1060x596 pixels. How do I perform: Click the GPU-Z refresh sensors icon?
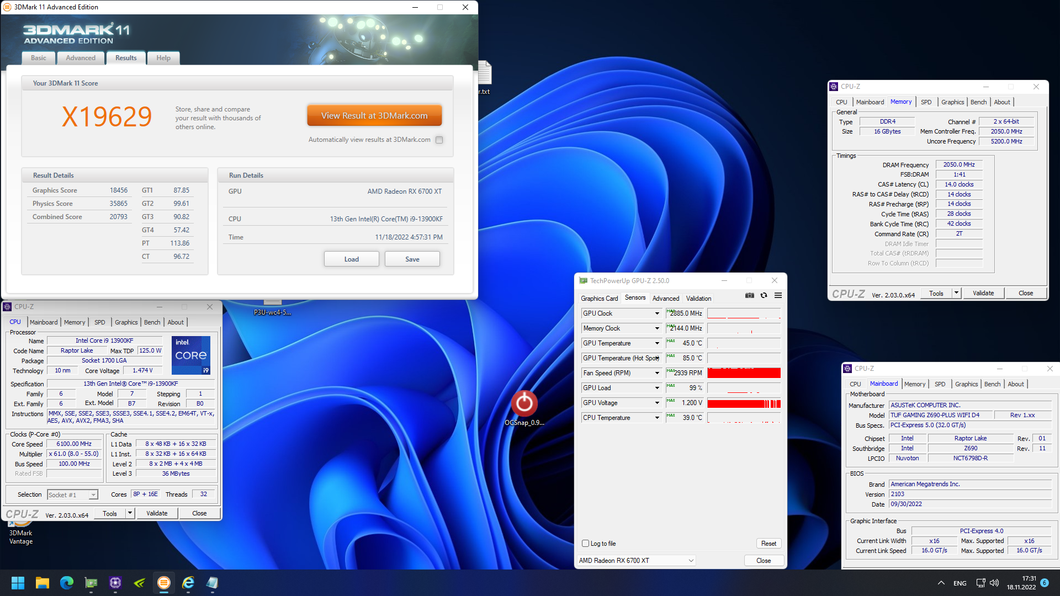764,295
